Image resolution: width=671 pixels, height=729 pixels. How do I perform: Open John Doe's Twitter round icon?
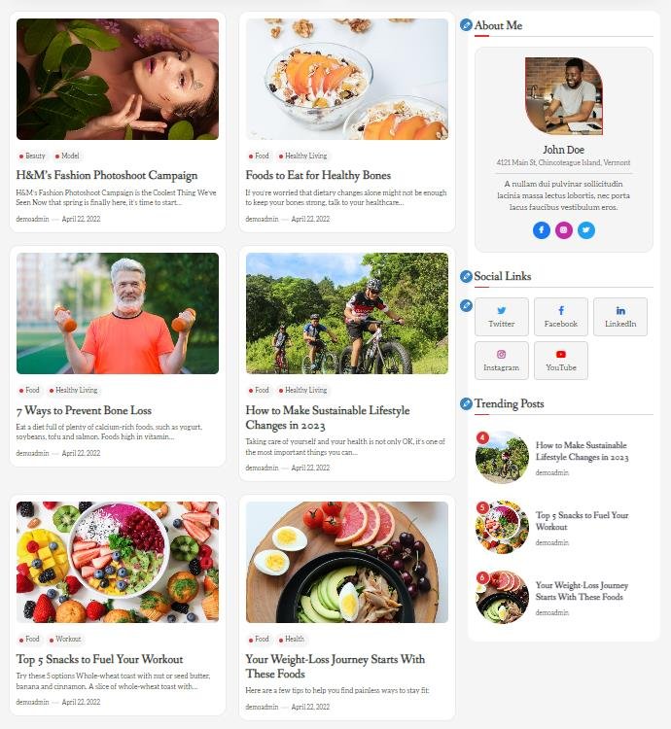(585, 230)
